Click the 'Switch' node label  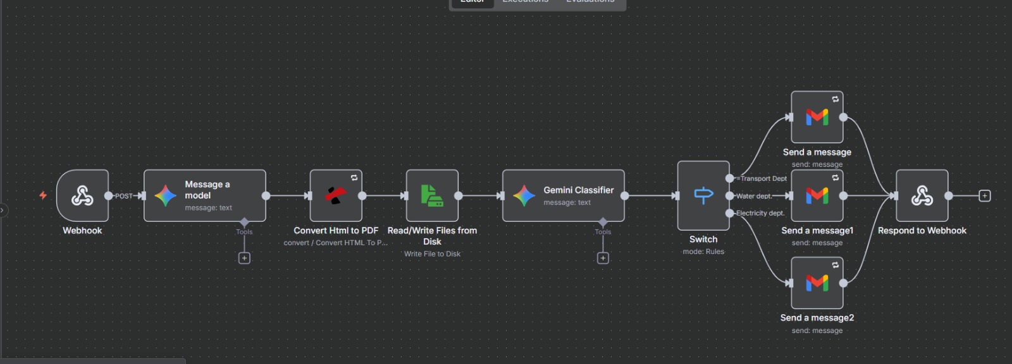(703, 240)
